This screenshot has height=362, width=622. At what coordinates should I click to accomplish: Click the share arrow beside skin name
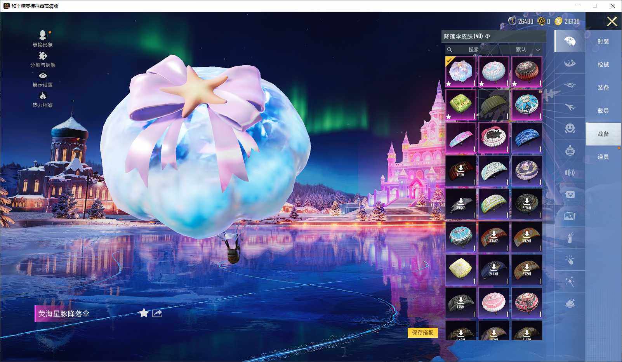click(157, 313)
